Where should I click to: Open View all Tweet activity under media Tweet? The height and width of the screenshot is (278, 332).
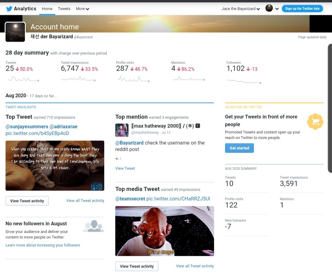coord(195,266)
